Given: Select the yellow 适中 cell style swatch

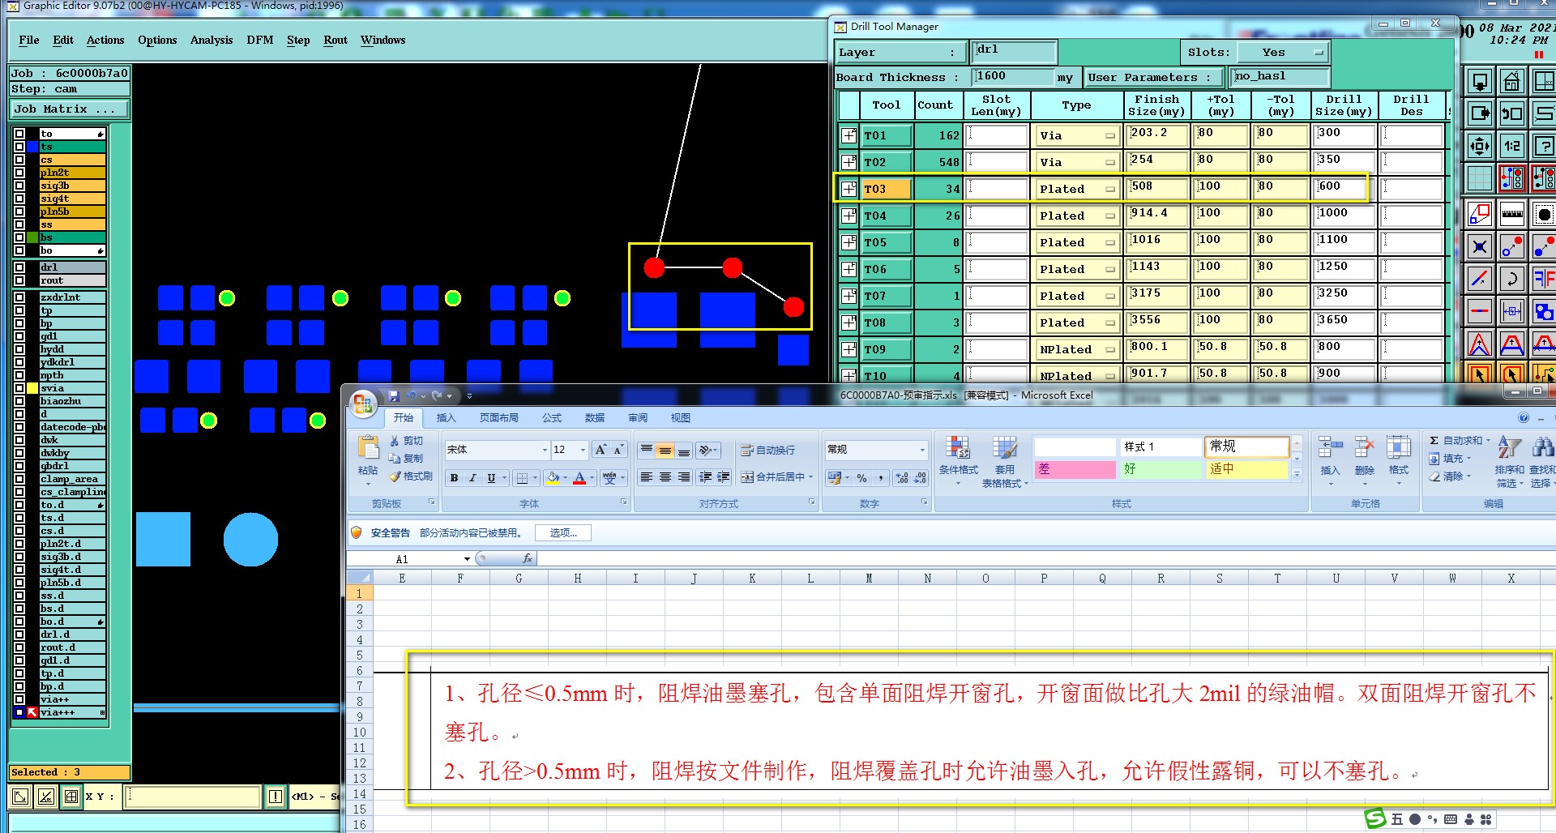Looking at the screenshot, I should (1246, 469).
